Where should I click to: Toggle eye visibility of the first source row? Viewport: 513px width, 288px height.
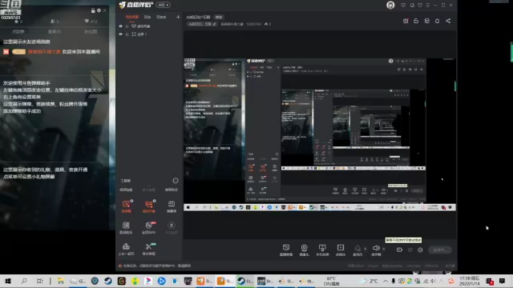point(121,26)
